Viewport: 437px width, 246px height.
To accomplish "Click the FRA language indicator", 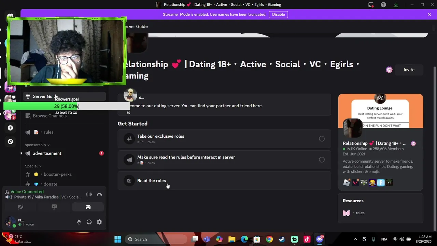I will tap(384, 239).
